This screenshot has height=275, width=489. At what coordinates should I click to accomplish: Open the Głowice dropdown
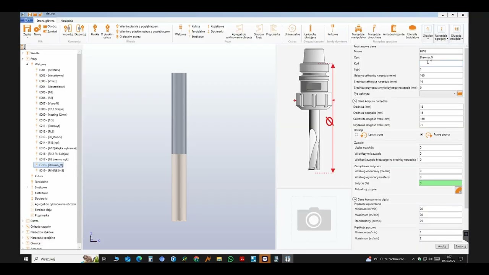[428, 32]
